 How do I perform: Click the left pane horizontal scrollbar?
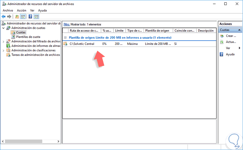click(x=30, y=141)
